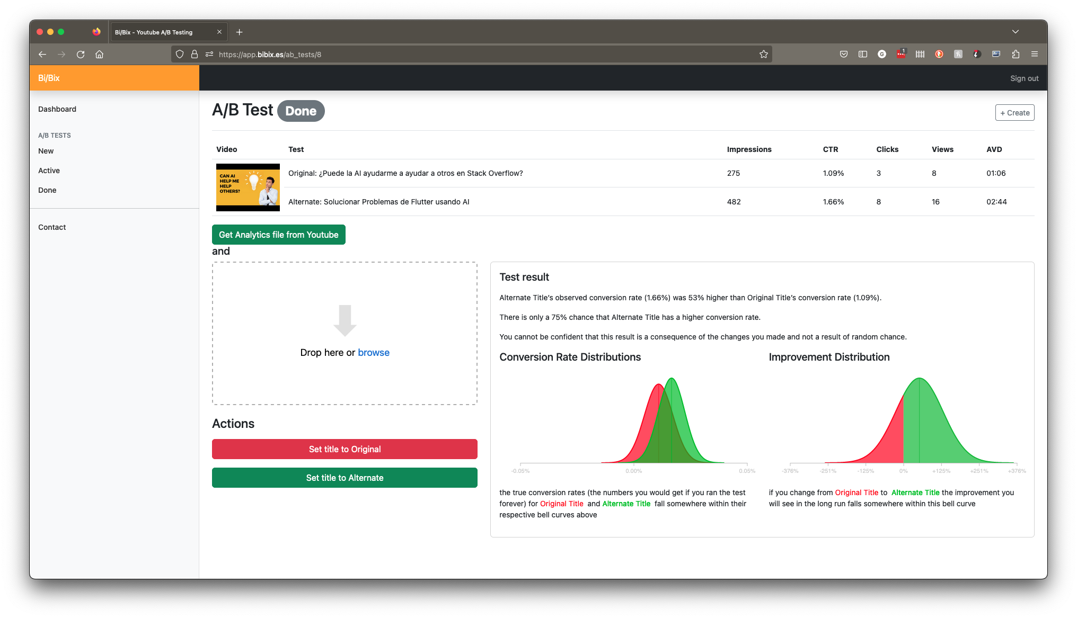Click the Grammarly extension icon

click(882, 54)
